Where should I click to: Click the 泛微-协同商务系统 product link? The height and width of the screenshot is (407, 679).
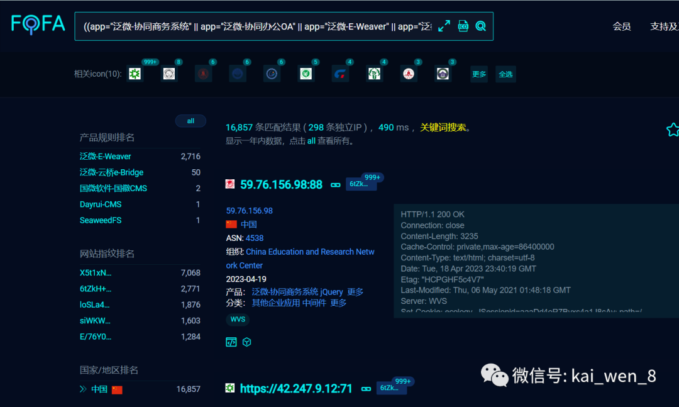click(x=285, y=292)
